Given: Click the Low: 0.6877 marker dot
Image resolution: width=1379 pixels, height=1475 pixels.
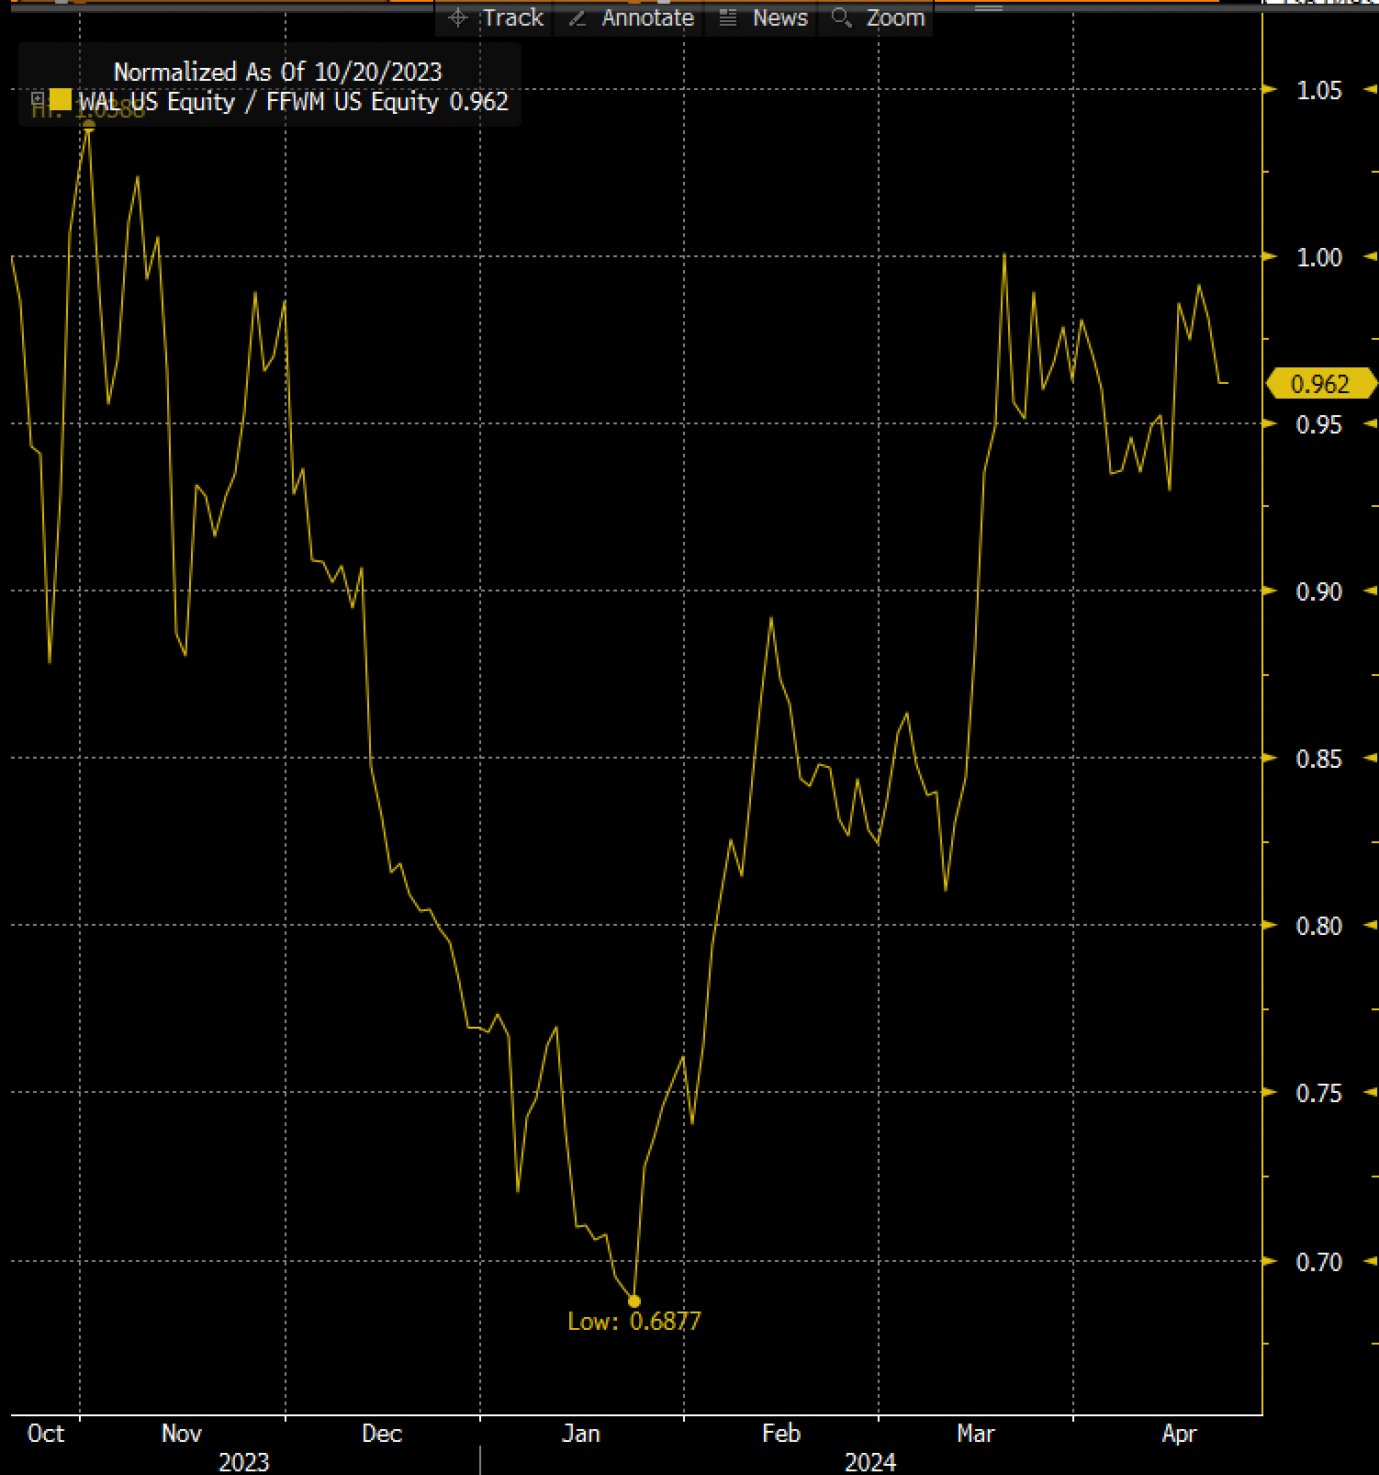Looking at the screenshot, I should pyautogui.click(x=634, y=1300).
